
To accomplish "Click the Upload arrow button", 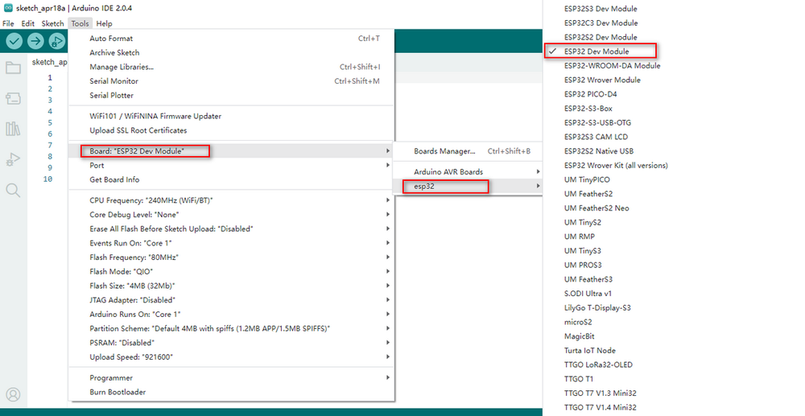I will click(35, 41).
